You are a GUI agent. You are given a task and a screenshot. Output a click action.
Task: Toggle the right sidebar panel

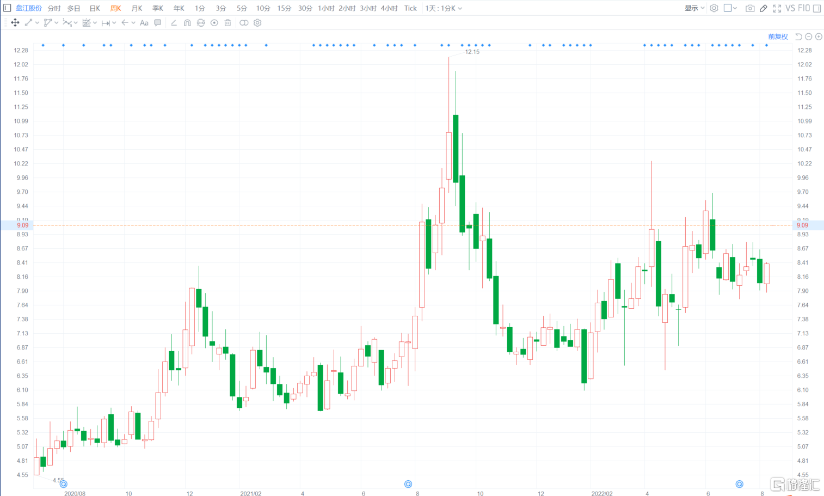coord(817,8)
